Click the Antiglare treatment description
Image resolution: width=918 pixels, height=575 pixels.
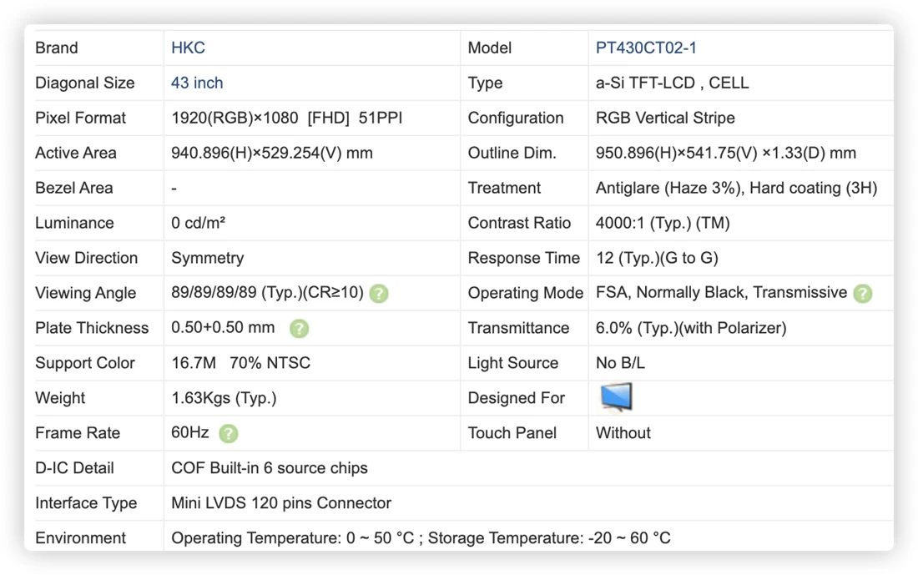(736, 188)
